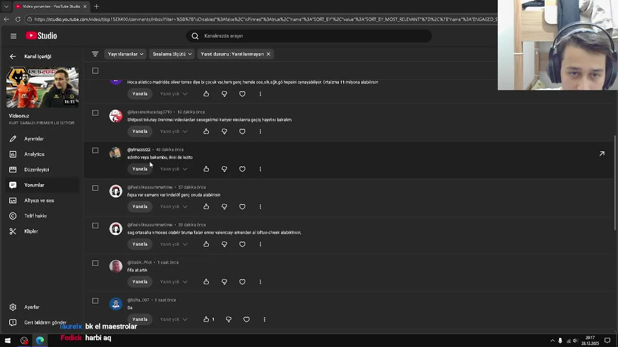Viewport: 618px width, 347px height.
Task: Check the 'fejsa var samaris' comment checkbox
Action: pyautogui.click(x=95, y=188)
